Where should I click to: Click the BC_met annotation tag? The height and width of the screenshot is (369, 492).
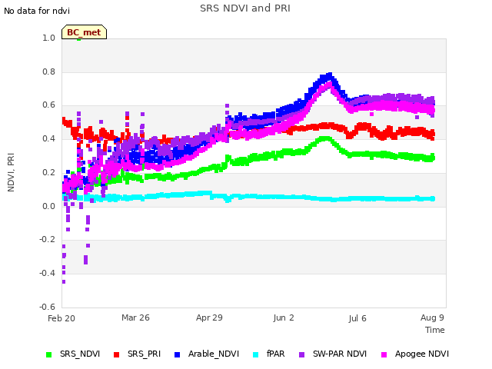[84, 32]
